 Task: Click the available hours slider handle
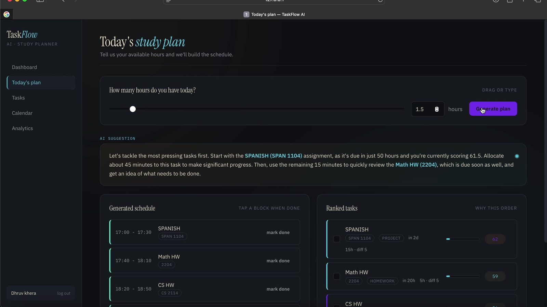[x=133, y=109]
